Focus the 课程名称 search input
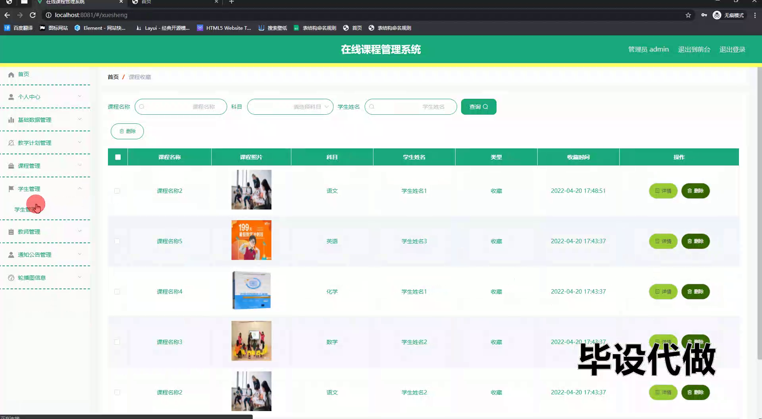The height and width of the screenshot is (419, 762). [181, 107]
